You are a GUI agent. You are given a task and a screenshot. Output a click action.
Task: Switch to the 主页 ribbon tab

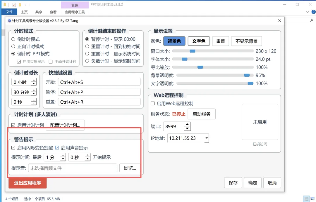24,12
